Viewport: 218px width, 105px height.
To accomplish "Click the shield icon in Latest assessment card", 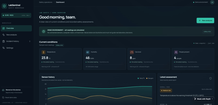I will pos(210,78).
